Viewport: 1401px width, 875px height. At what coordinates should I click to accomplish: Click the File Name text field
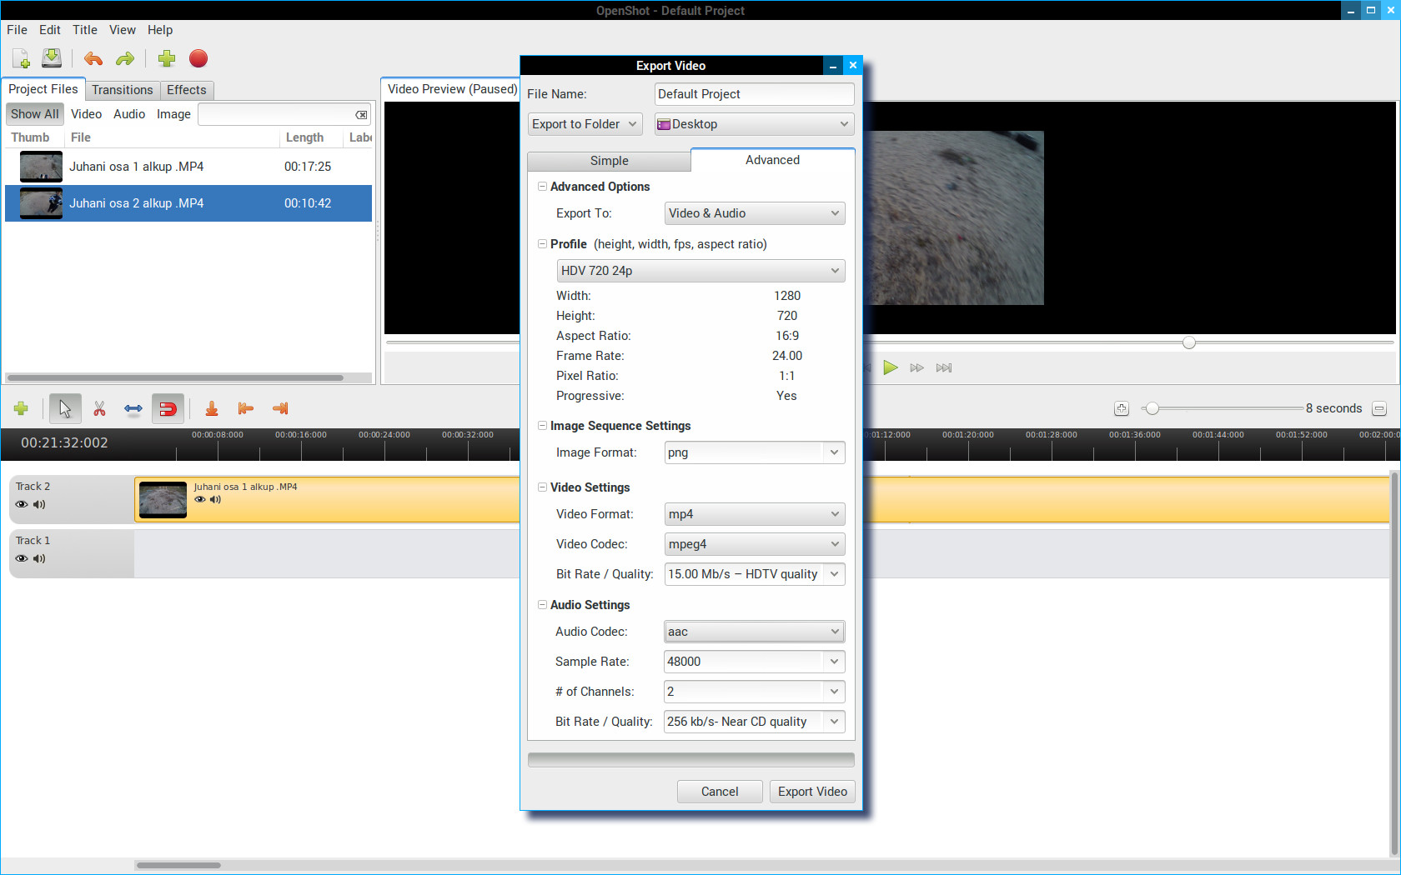click(x=753, y=94)
